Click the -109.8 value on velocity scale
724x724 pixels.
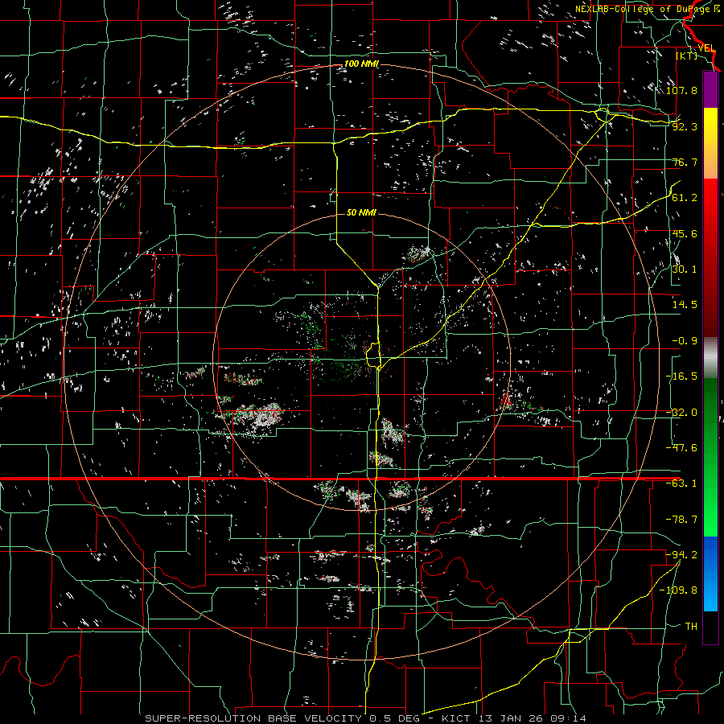[x=678, y=590]
